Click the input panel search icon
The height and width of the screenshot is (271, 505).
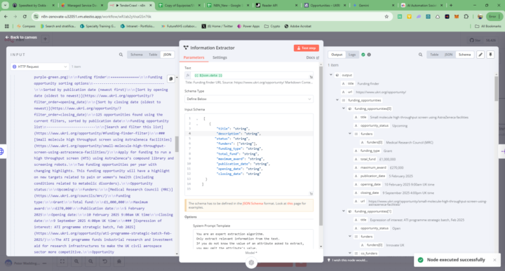click(121, 55)
